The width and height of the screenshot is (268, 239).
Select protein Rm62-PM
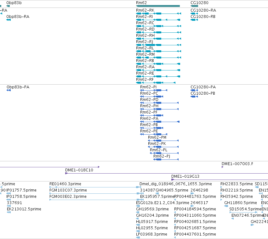point(163,141)
